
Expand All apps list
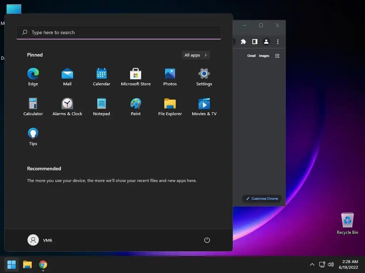(x=196, y=55)
